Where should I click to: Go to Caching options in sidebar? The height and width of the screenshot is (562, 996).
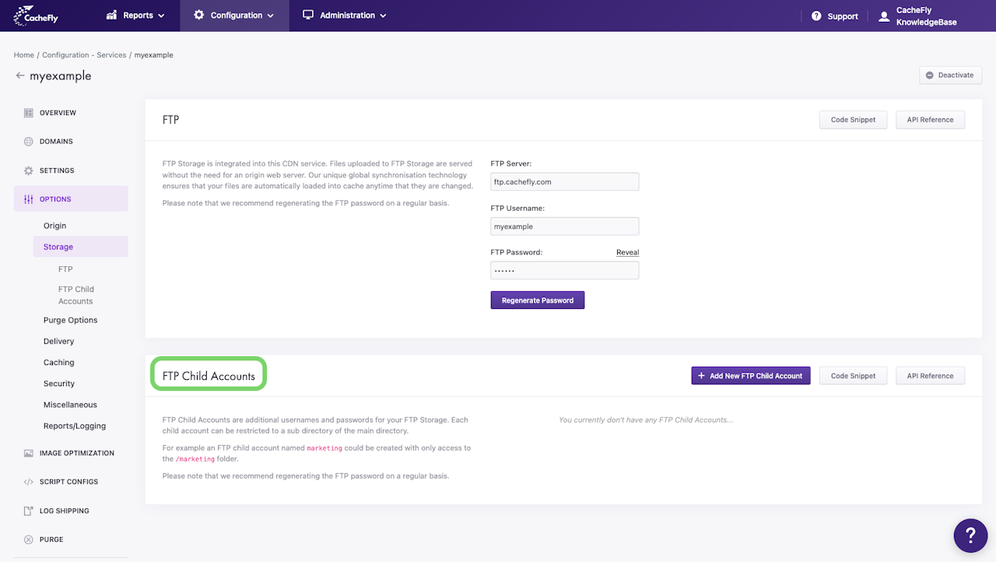coord(59,363)
